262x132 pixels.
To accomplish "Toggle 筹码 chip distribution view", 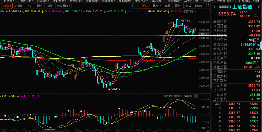I will 167,6.
